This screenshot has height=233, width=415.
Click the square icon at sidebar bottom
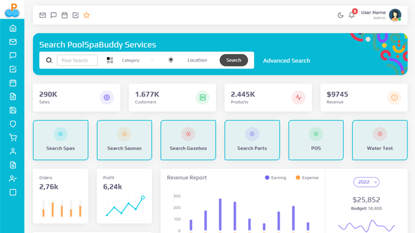pos(13,192)
